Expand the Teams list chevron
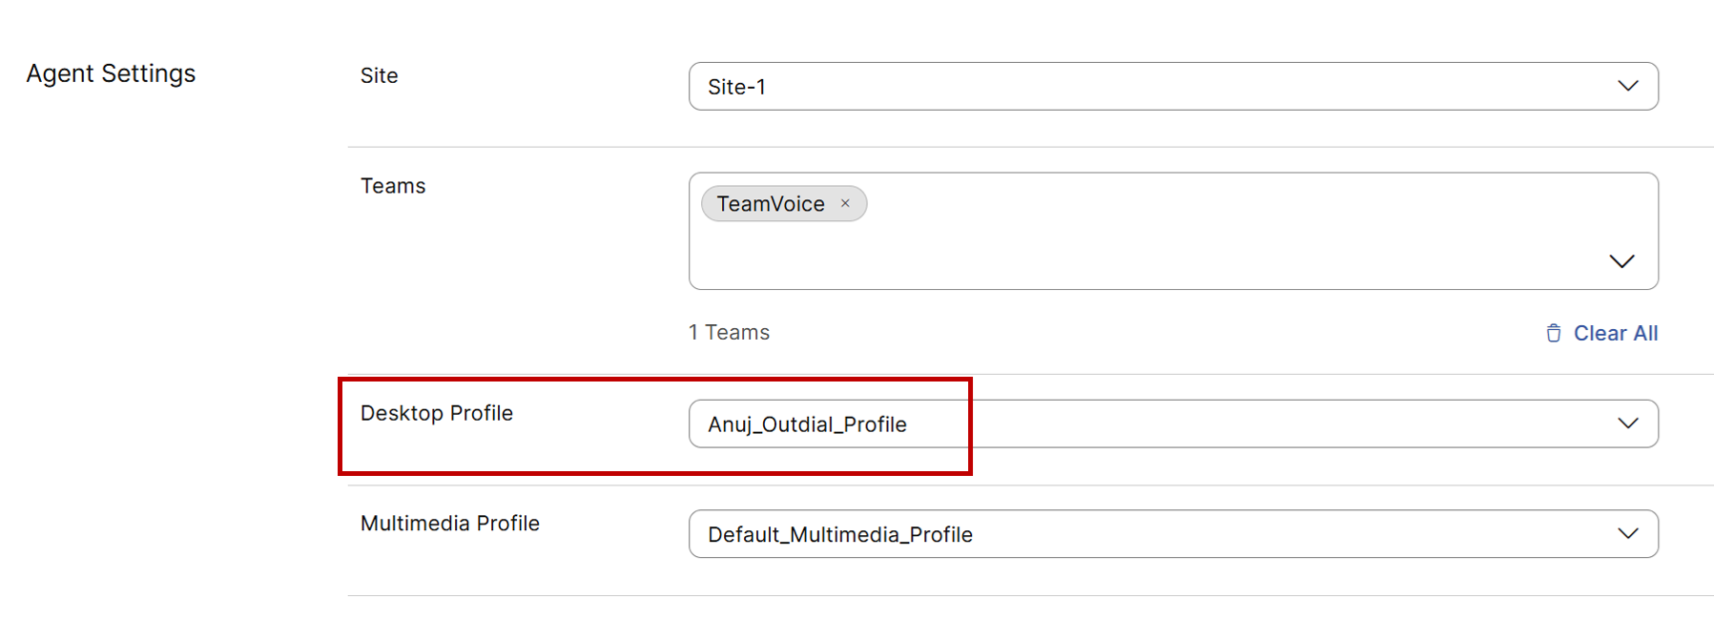 click(x=1621, y=261)
